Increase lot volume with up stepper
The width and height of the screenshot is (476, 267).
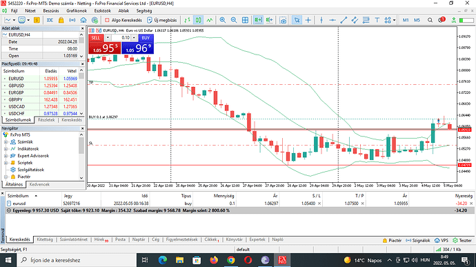[x=134, y=38]
